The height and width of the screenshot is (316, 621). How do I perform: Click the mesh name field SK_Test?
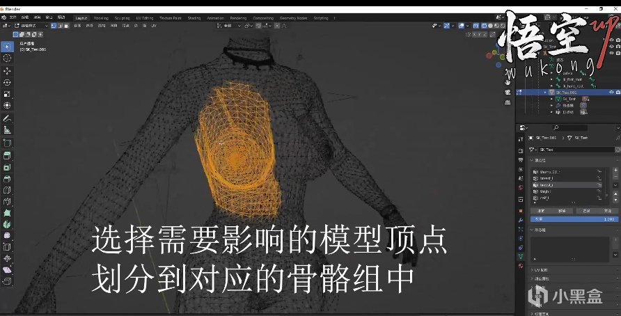click(x=576, y=150)
